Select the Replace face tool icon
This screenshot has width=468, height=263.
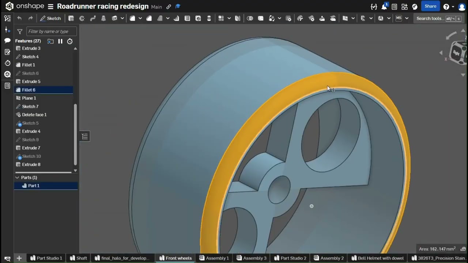(333, 18)
